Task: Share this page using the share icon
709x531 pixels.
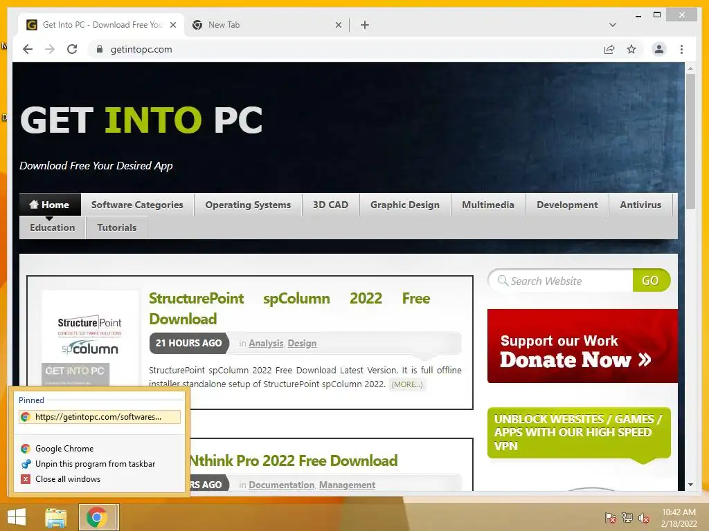Action: tap(609, 49)
